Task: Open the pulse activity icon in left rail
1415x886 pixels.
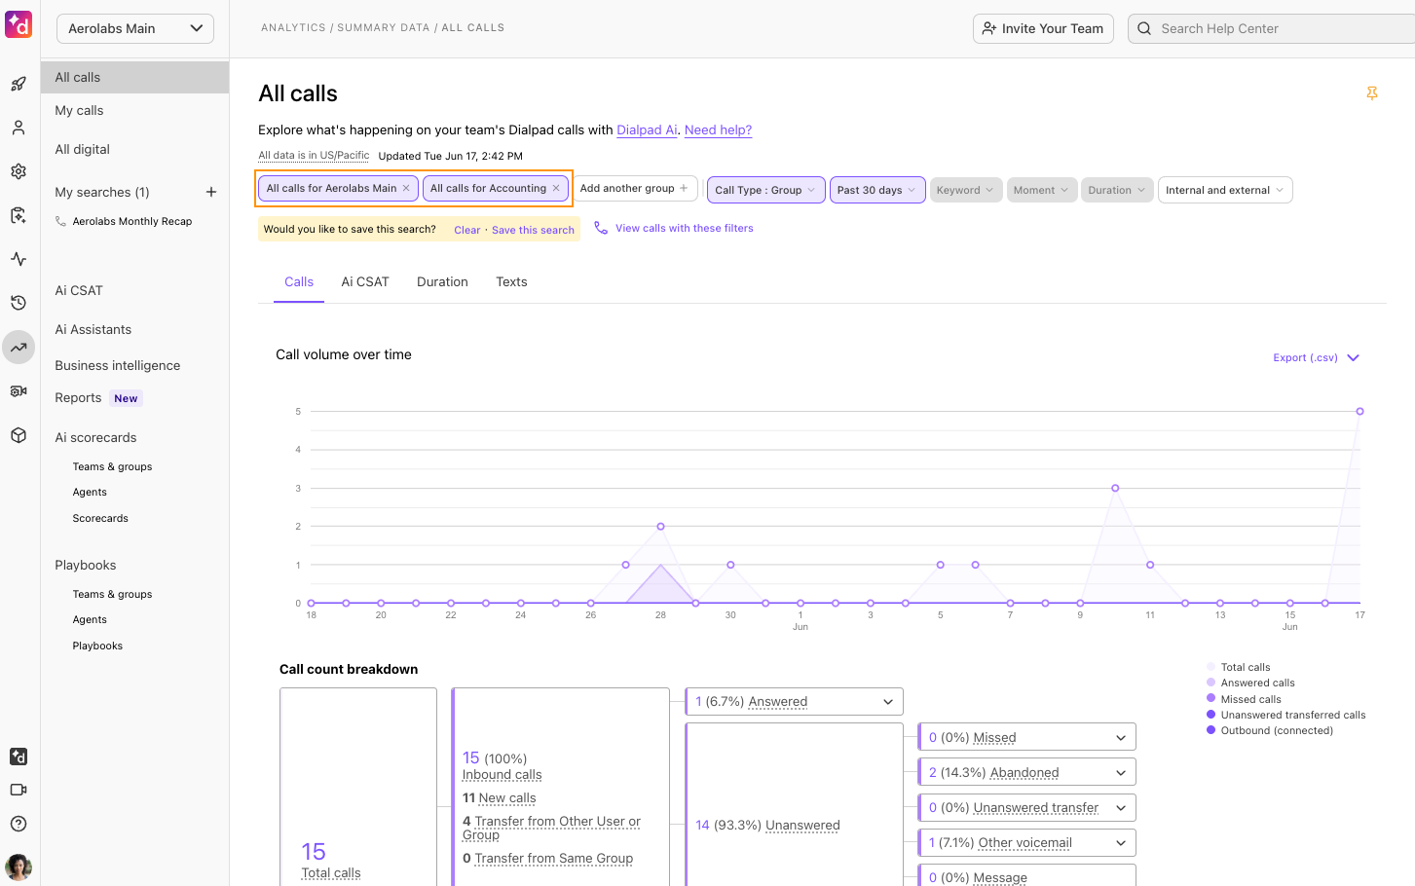Action: coord(19,259)
